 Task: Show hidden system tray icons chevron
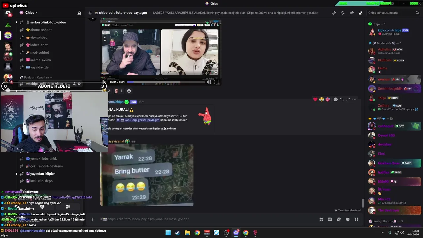(x=383, y=233)
